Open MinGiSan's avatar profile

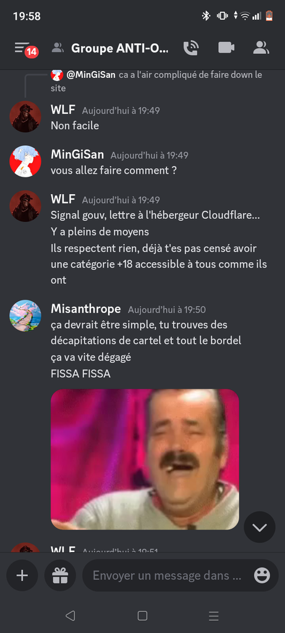tap(25, 161)
